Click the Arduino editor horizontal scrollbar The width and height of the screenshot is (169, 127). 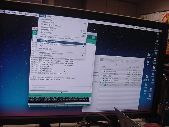point(49,91)
